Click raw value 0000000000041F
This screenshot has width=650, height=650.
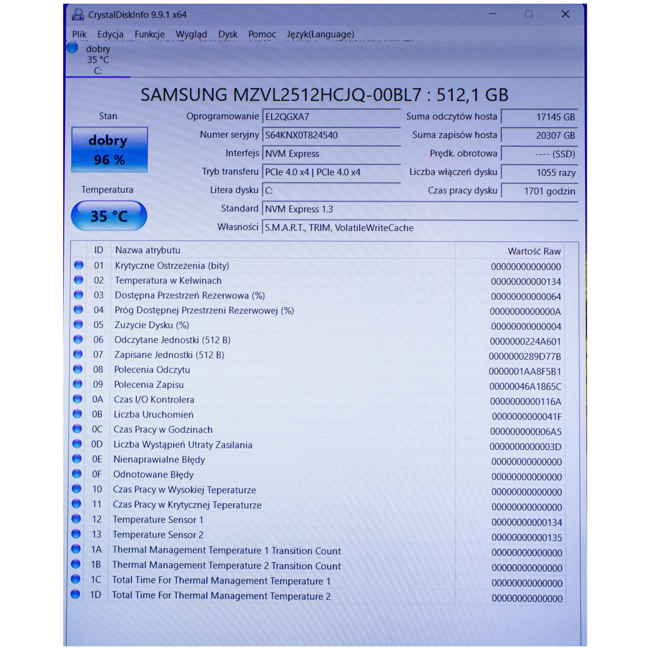(x=526, y=416)
